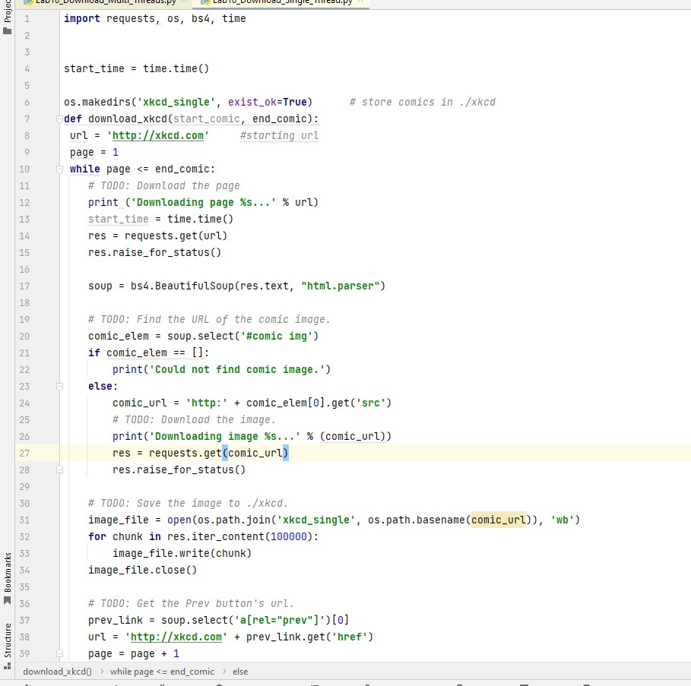Click 'image_file.close()' on line 34
The image size is (691, 686).
point(142,571)
